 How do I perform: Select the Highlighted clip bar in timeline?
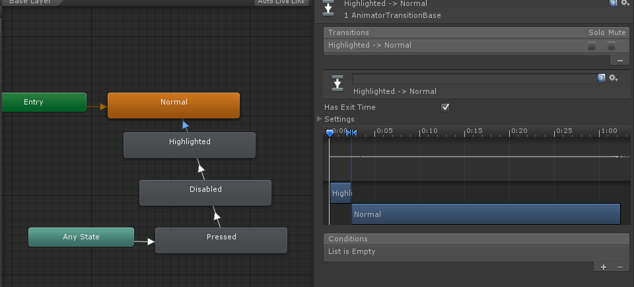tap(341, 192)
